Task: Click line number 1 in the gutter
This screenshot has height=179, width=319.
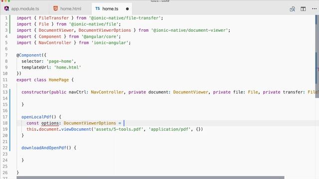Action: (x=6, y=18)
